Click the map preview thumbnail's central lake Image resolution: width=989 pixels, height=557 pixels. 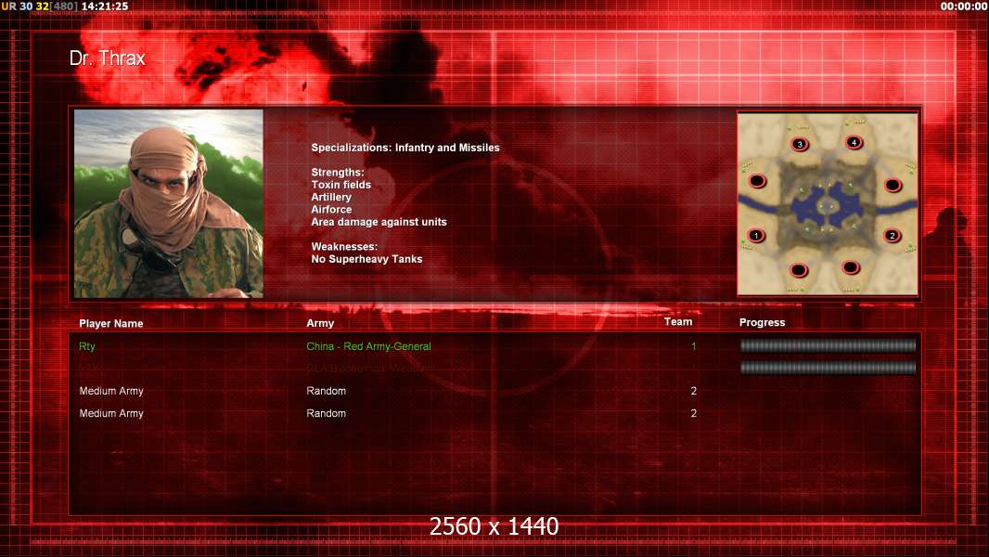[827, 207]
